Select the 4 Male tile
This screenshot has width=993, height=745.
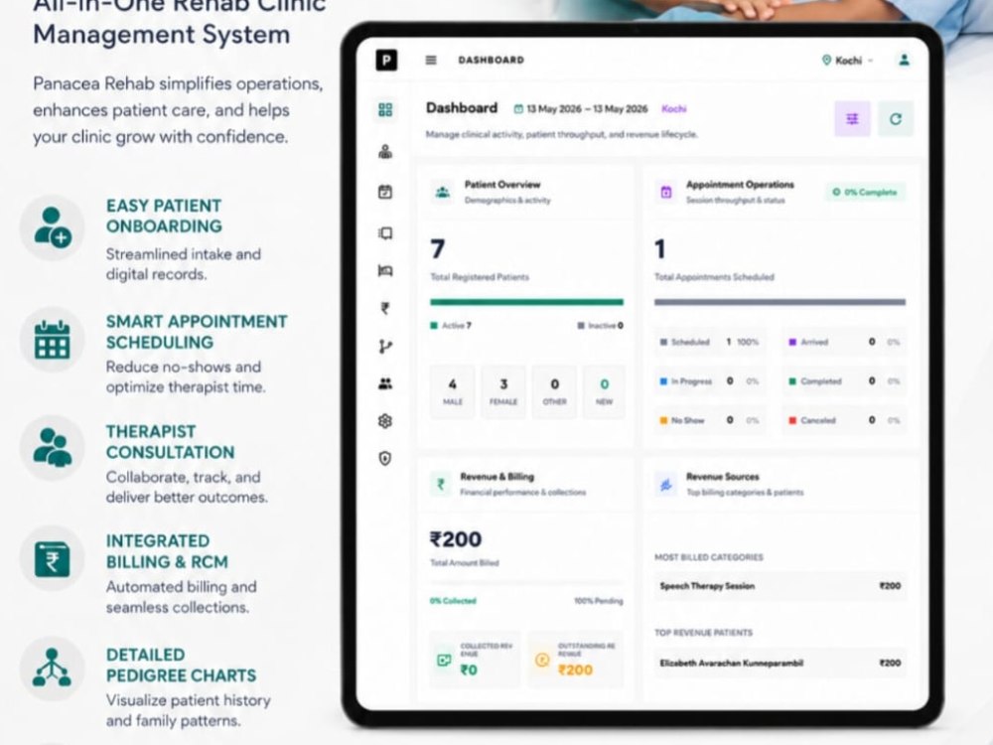click(452, 391)
